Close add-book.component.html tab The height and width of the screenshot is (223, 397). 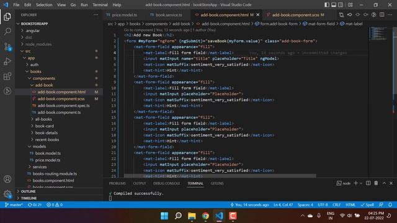pos(258,15)
